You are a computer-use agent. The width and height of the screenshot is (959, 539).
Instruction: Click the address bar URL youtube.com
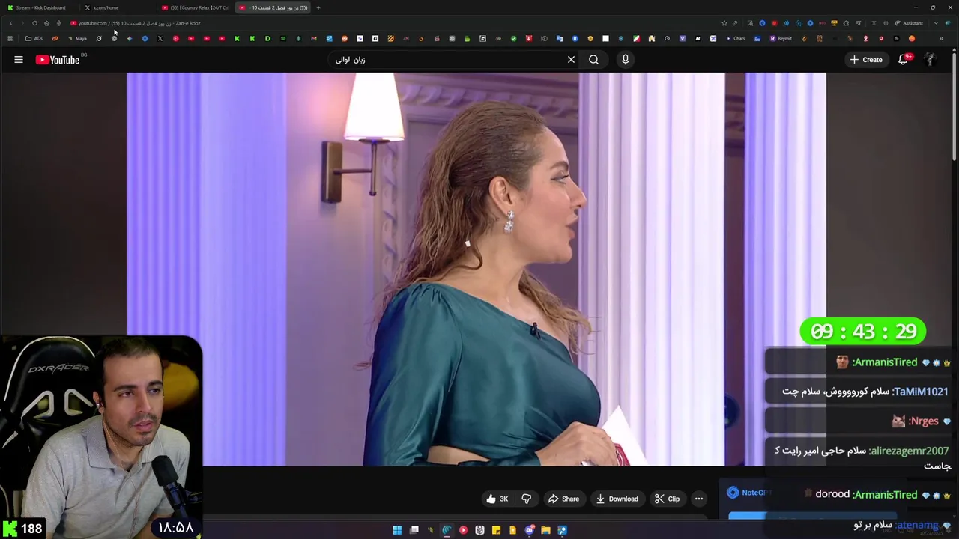[93, 23]
